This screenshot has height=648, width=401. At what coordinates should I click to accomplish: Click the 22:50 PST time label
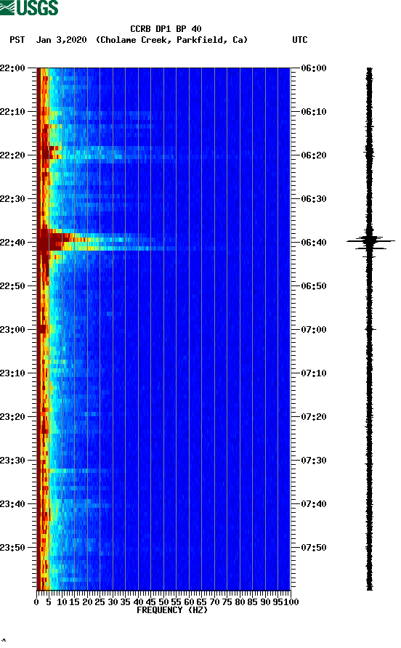click(12, 286)
